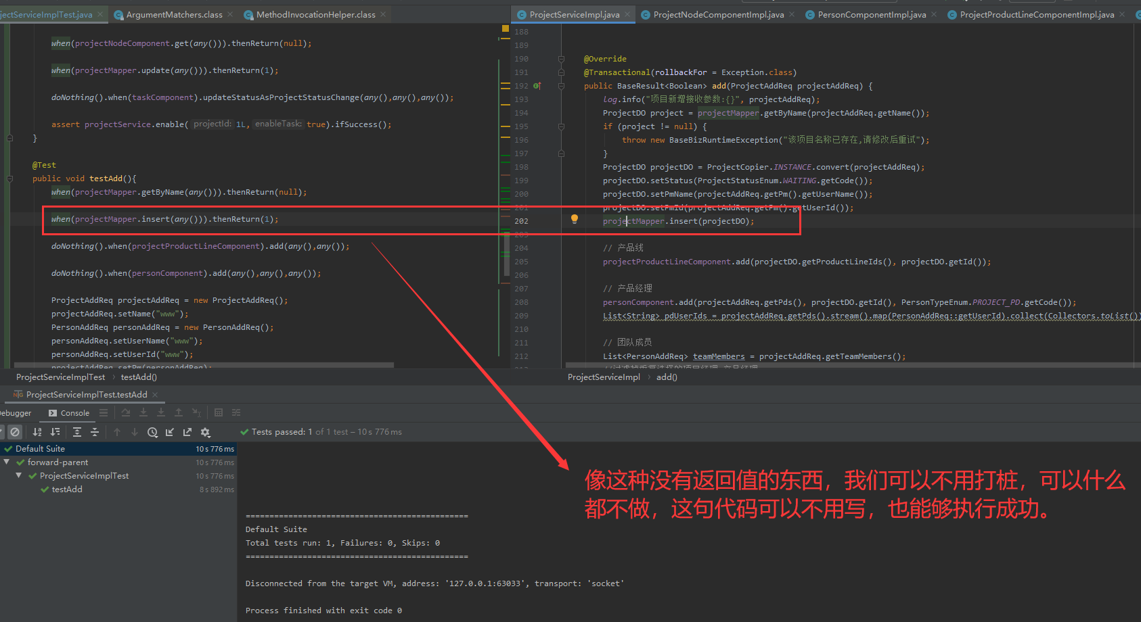Click ProjectServiceImpl breadcrumb in right editor
1141x622 pixels.
[x=604, y=377]
